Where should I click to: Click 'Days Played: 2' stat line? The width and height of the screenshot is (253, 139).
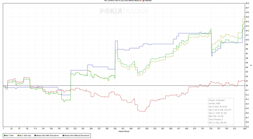(x=216, y=119)
